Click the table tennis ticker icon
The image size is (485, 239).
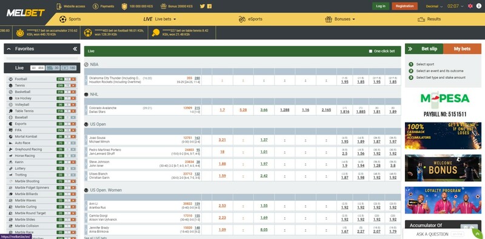point(156,33)
